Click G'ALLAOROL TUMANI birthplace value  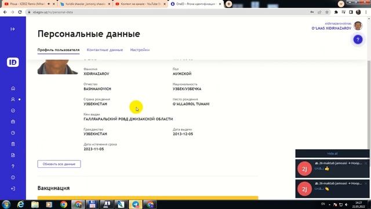click(x=191, y=104)
